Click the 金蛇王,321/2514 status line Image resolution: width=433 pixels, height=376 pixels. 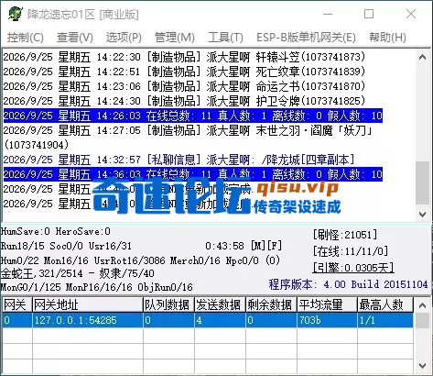click(x=77, y=273)
